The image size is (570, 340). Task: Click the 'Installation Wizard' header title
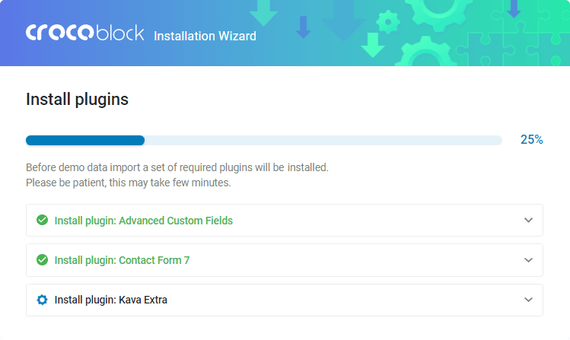(205, 36)
